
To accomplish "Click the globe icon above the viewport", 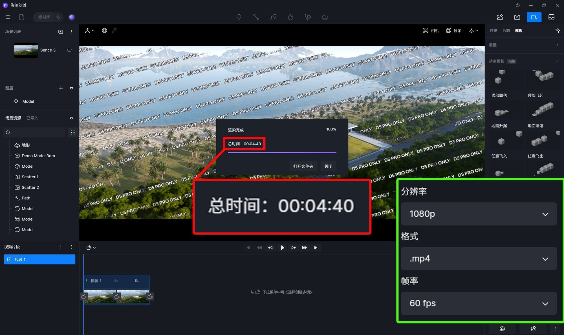I will tap(104, 30).
